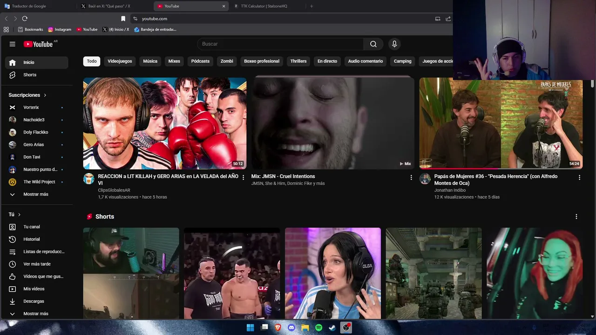The image size is (596, 335).
Task: Open the Don Tavi subscription
Action: (x=37, y=157)
